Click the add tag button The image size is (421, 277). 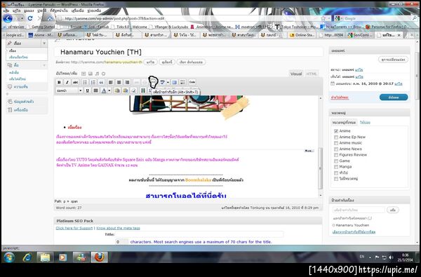392,210
